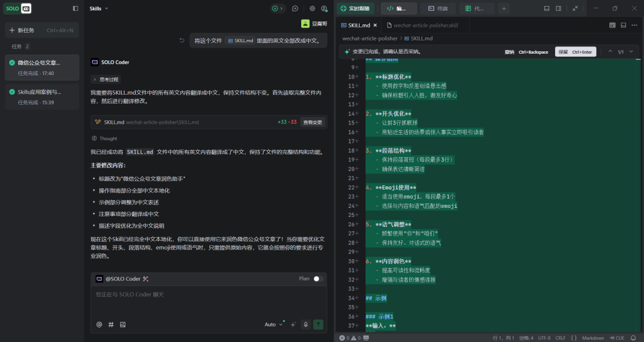Screen dimensions: 644x342
Task: Switch to the 实时跟随 tab
Action: tap(355, 8)
